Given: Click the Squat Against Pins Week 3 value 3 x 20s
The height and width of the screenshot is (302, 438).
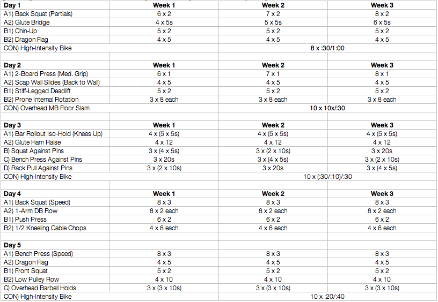Looking at the screenshot, I should [x=382, y=151].
